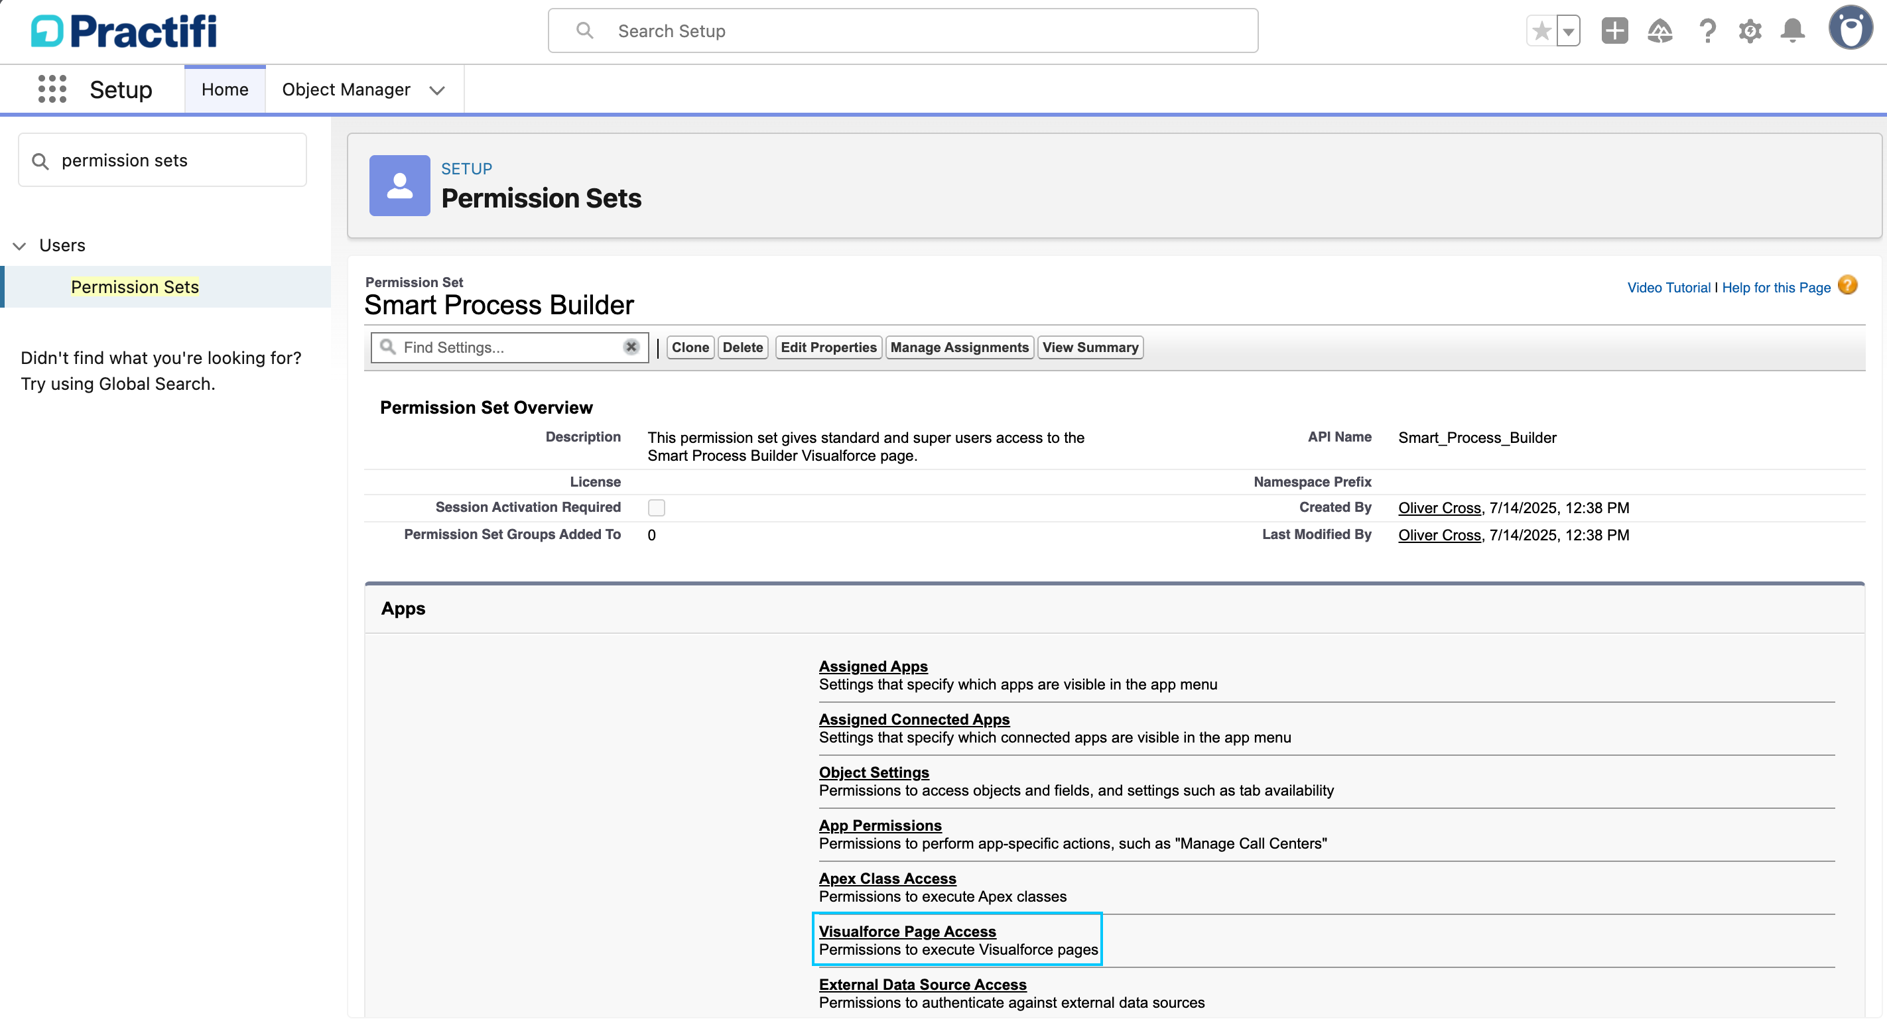Open Oliver Cross link in Created By
The height and width of the screenshot is (1025, 1887).
point(1439,508)
